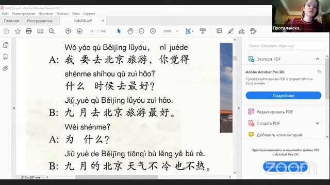
Task: Click the horizontal scroll right arrow
Action: pos(230,177)
